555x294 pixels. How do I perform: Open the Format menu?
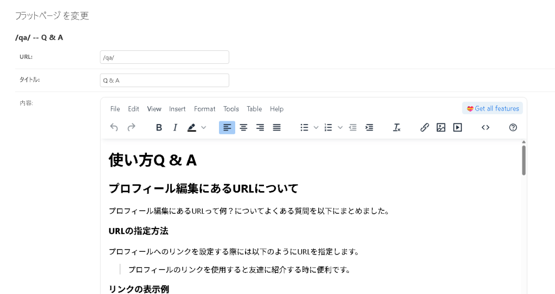(x=204, y=109)
